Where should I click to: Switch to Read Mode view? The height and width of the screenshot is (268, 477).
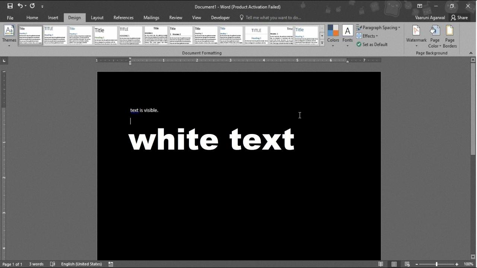380,264
